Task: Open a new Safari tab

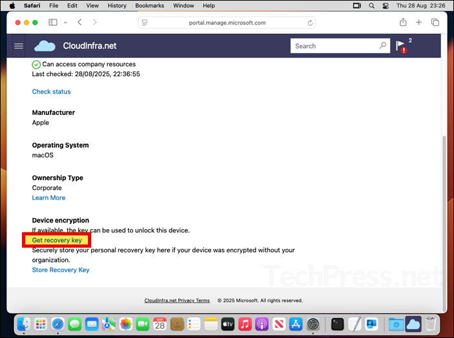Action: point(418,22)
